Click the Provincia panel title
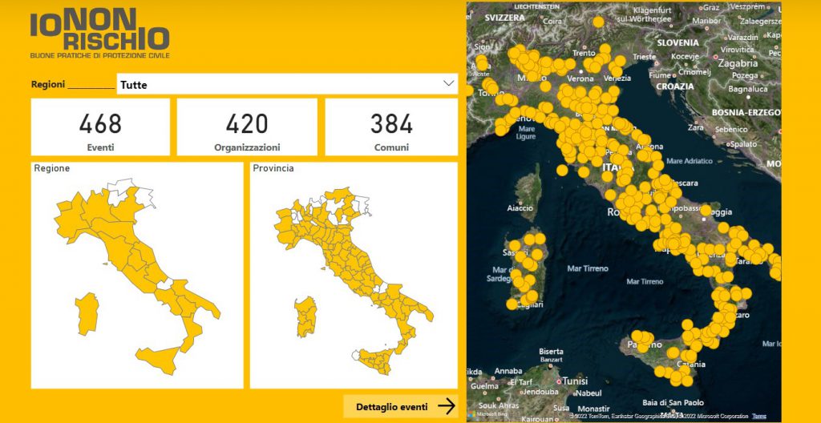 point(273,168)
